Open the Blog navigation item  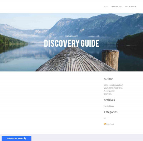pos(106,7)
